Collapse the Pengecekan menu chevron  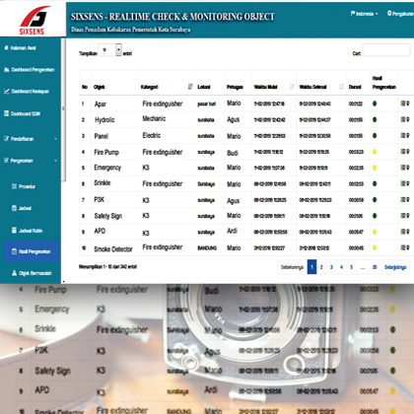[x=55, y=161]
